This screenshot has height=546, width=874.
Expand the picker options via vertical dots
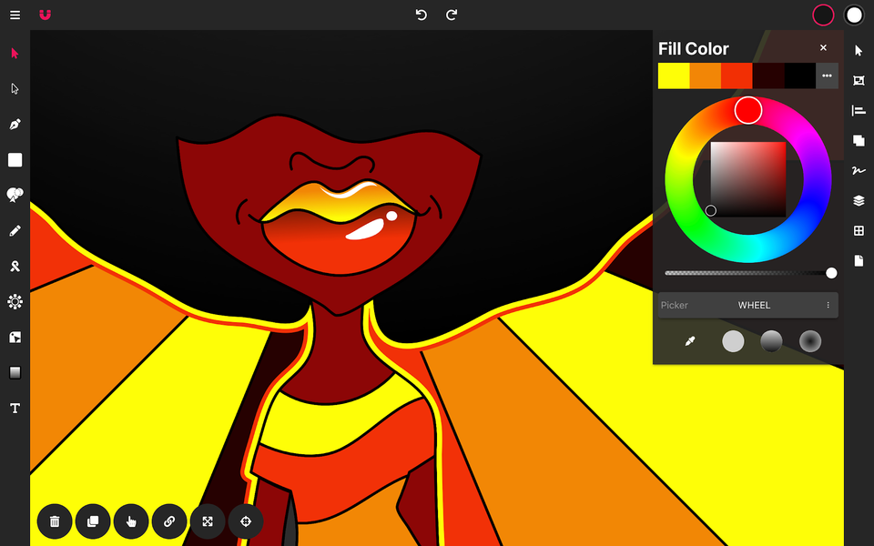(x=829, y=305)
